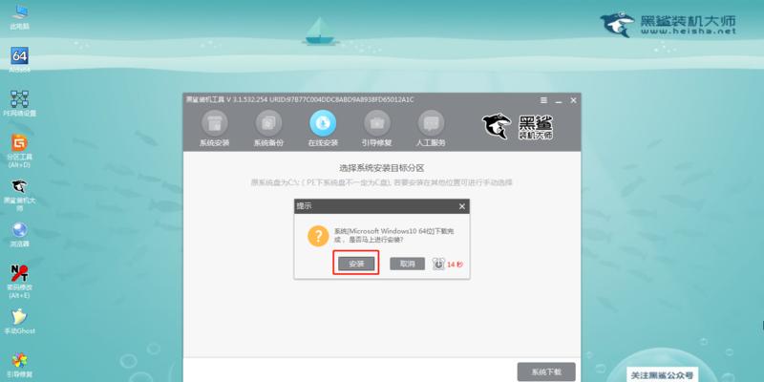Click the 关注黑鲨公众号 label

coord(662,375)
